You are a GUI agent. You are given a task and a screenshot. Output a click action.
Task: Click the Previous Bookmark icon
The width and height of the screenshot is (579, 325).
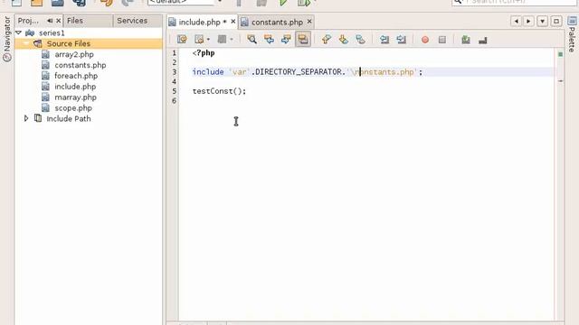326,40
